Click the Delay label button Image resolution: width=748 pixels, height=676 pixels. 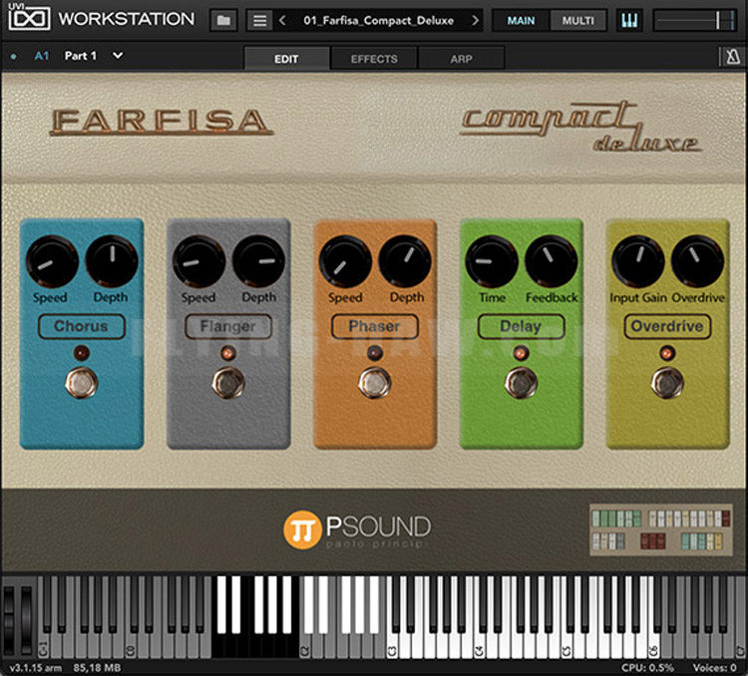click(521, 327)
